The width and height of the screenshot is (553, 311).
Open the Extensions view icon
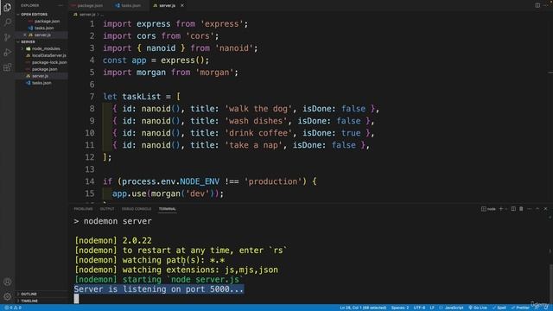(x=7, y=67)
